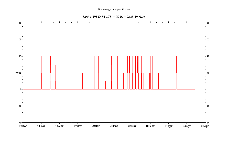Click the 07Apr x-axis label

(205, 126)
